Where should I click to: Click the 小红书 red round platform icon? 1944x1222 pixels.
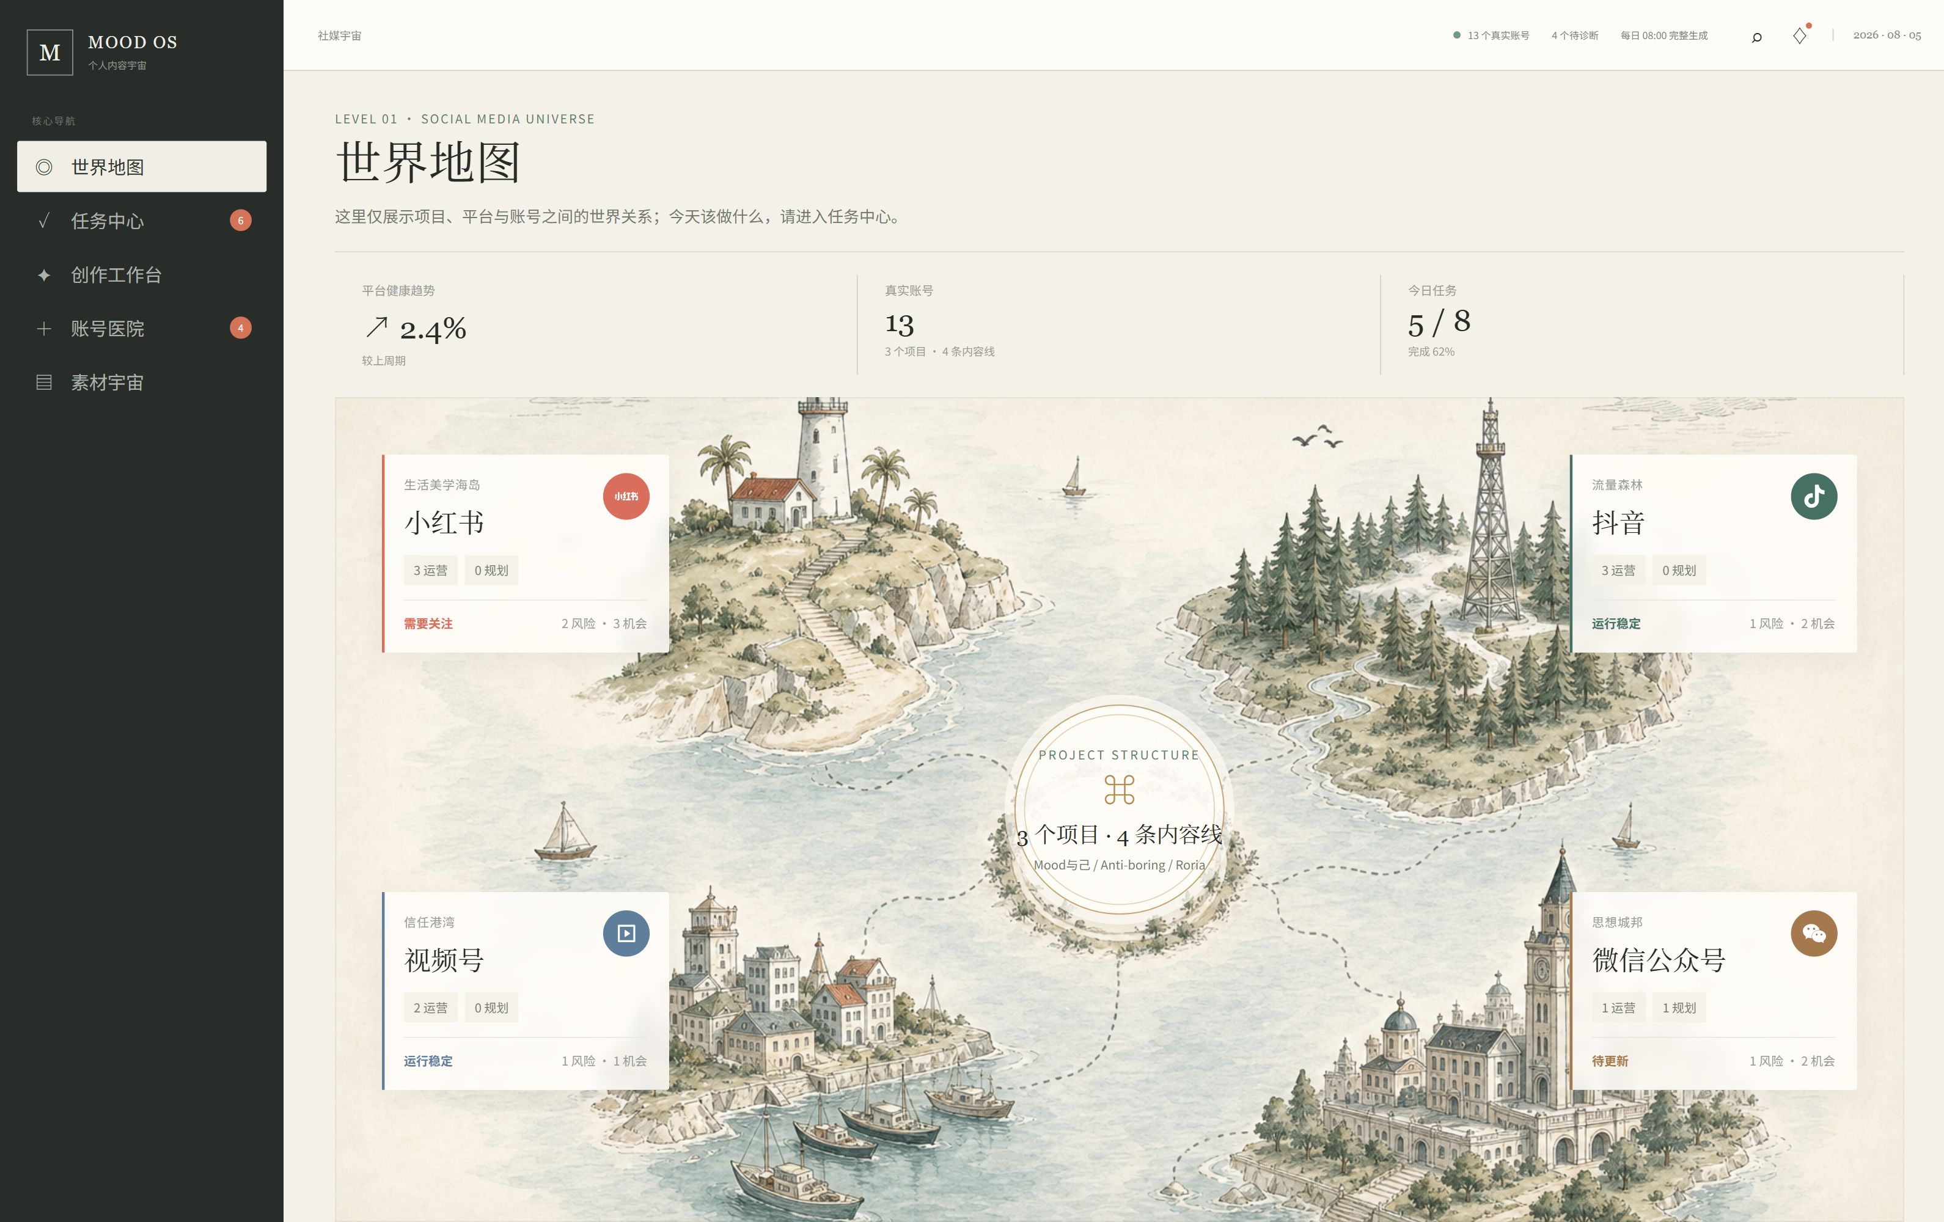[x=626, y=496]
